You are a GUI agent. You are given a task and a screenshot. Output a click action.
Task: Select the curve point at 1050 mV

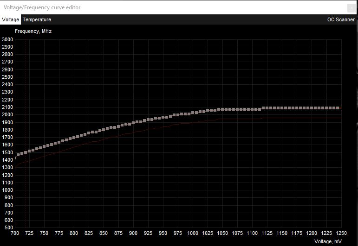click(x=222, y=109)
